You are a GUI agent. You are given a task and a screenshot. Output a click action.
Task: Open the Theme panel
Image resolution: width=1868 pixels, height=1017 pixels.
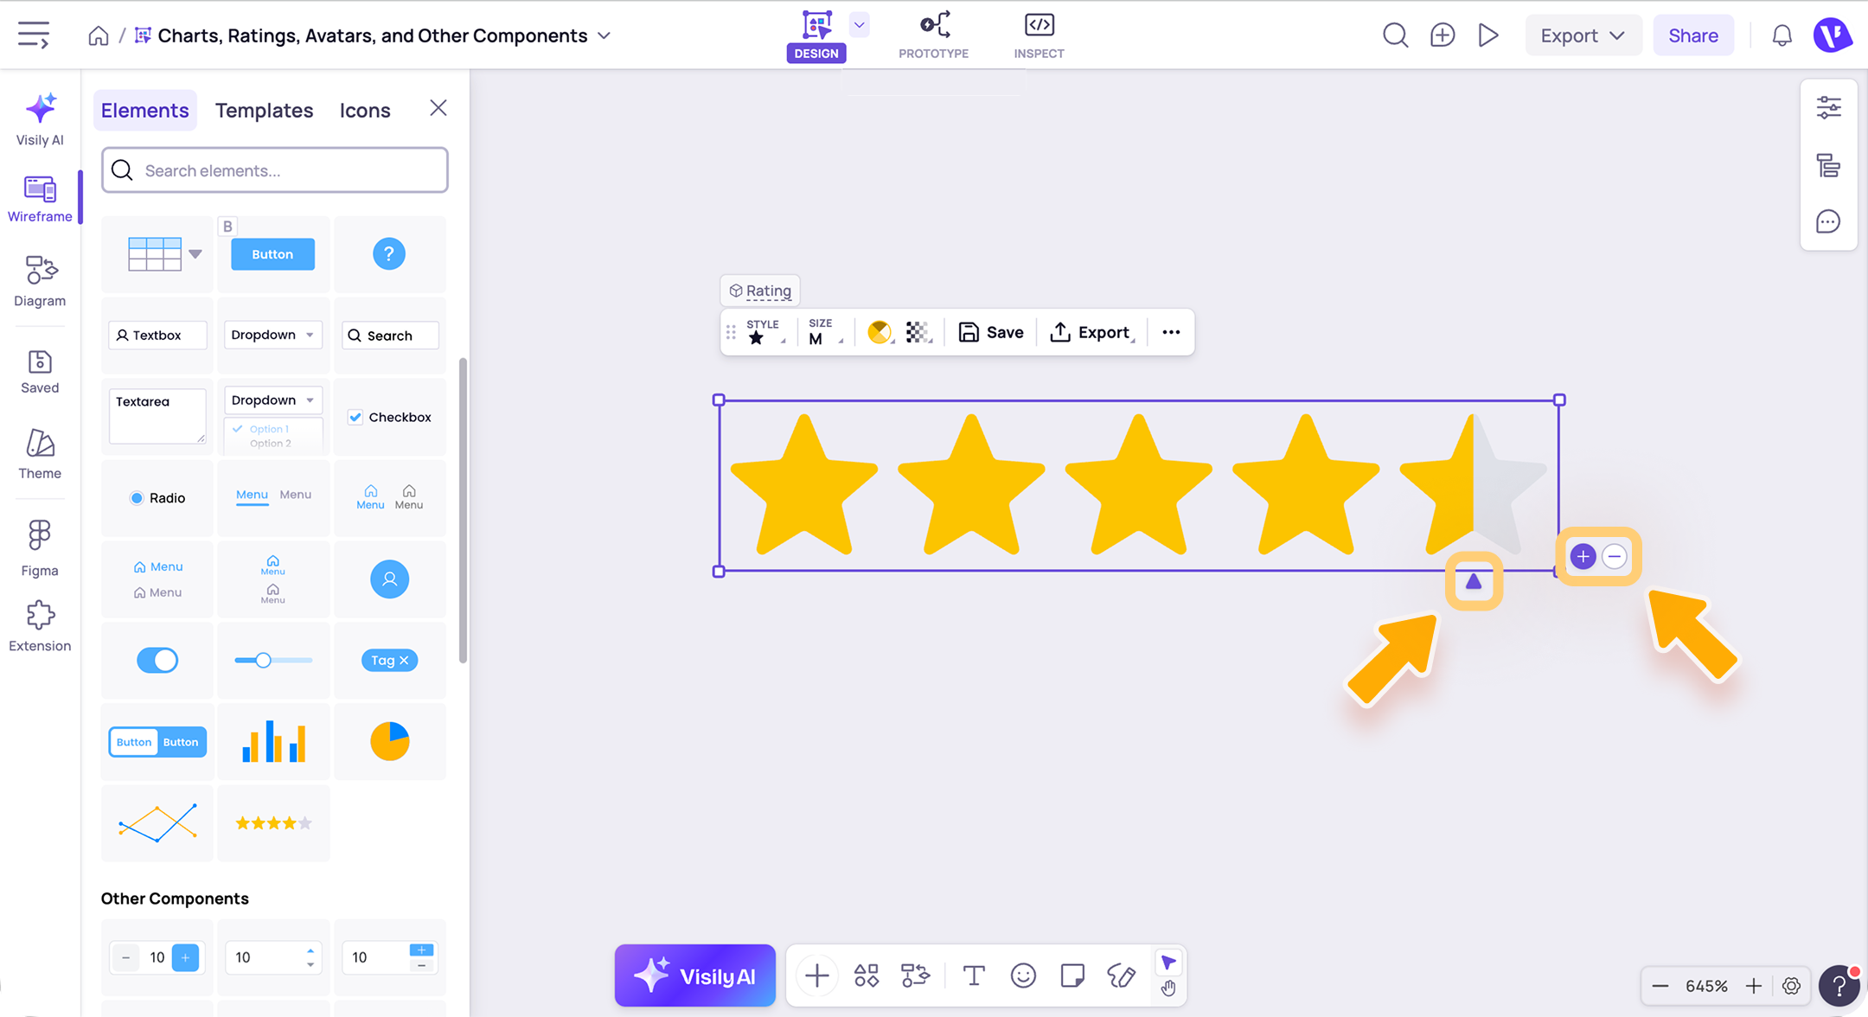(40, 454)
